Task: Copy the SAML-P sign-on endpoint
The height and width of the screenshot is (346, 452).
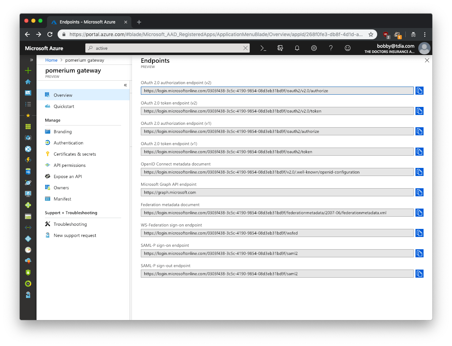Action: pos(419,253)
